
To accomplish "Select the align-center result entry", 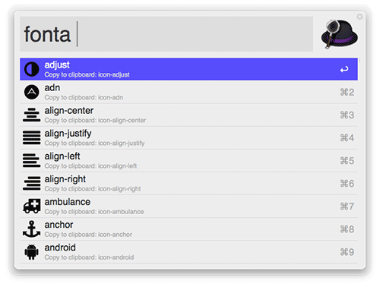I will pyautogui.click(x=188, y=115).
